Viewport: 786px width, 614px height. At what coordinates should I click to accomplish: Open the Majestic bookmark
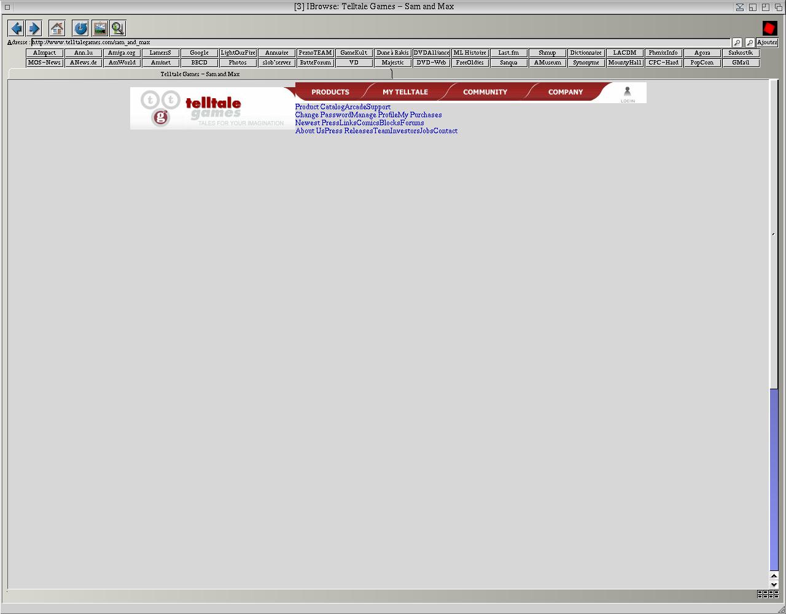[x=392, y=63]
